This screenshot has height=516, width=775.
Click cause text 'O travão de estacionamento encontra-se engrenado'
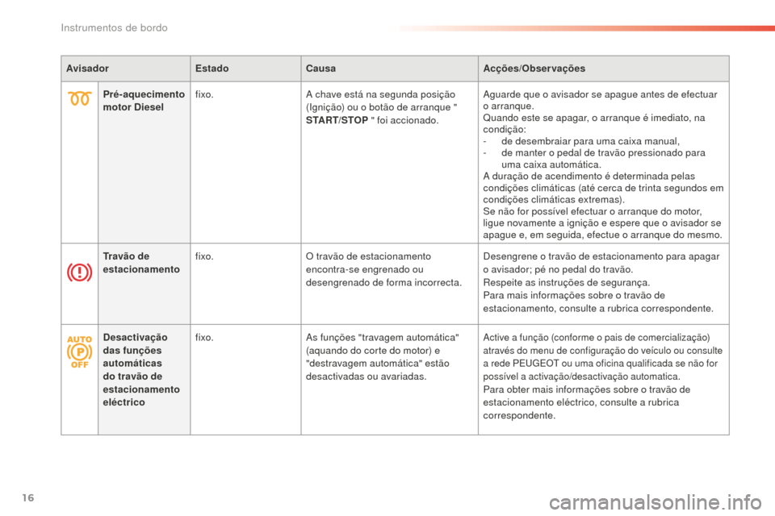(369, 263)
